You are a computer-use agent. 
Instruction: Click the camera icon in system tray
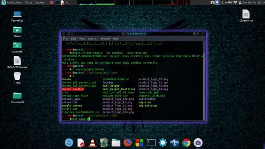tap(212, 2)
